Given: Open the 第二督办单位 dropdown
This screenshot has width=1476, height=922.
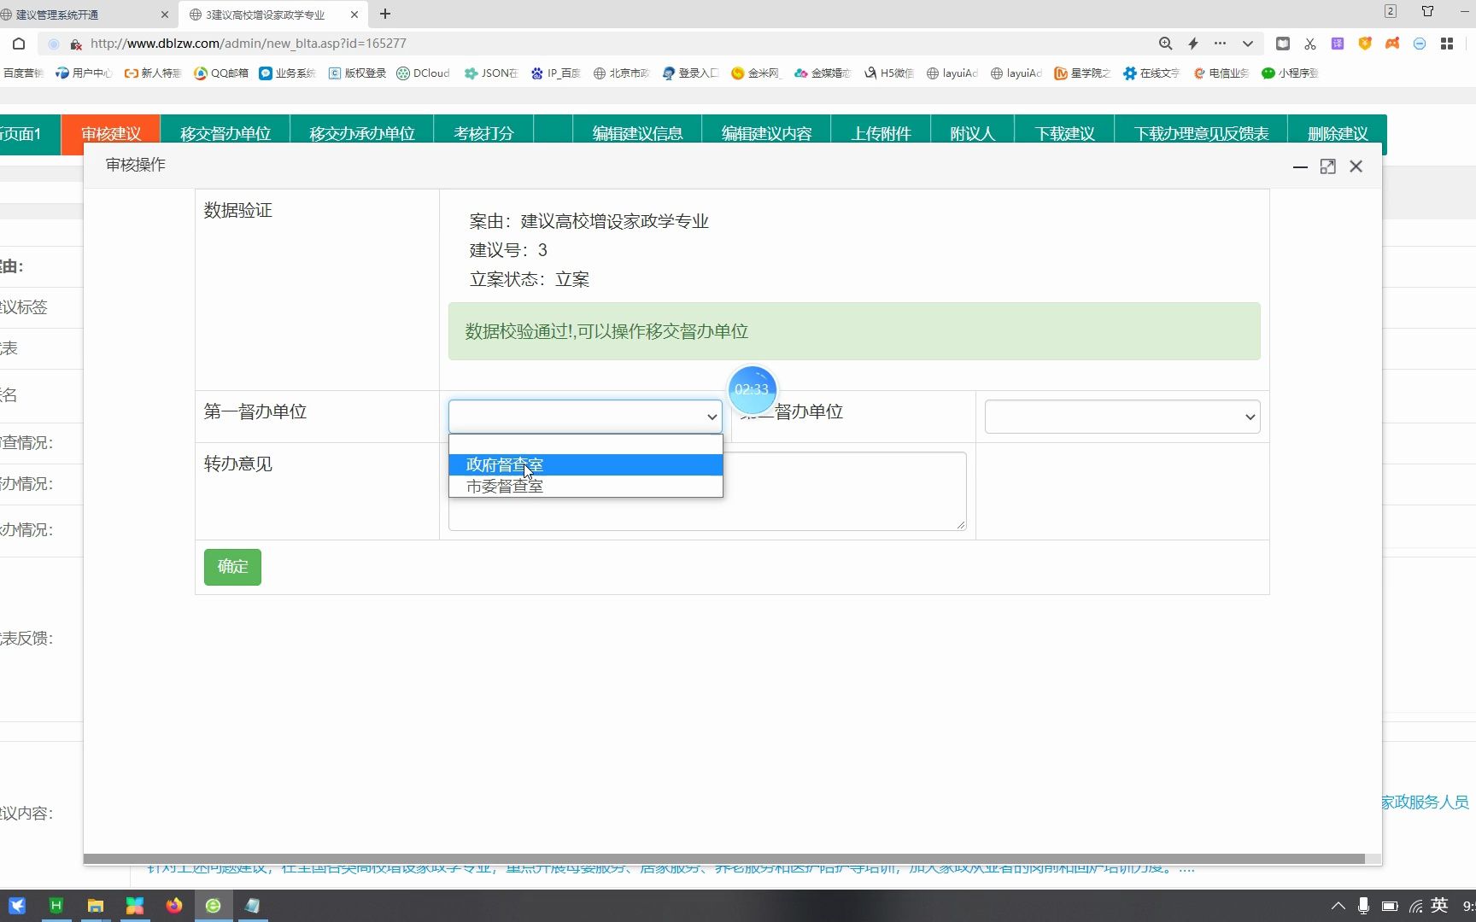Looking at the screenshot, I should click(1122, 417).
